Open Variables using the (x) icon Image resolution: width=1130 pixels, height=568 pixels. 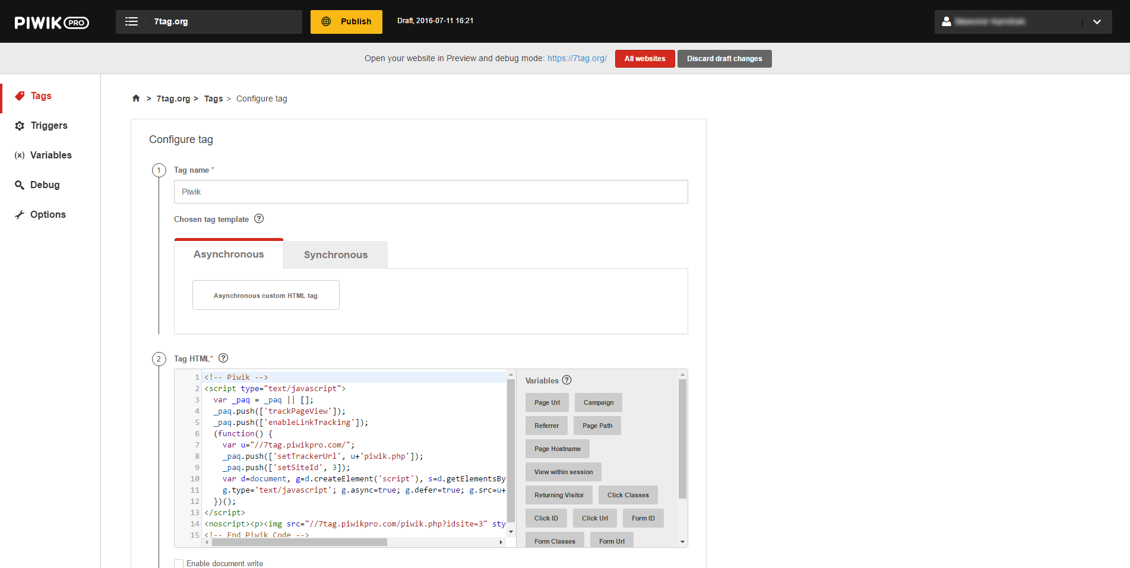coord(20,155)
